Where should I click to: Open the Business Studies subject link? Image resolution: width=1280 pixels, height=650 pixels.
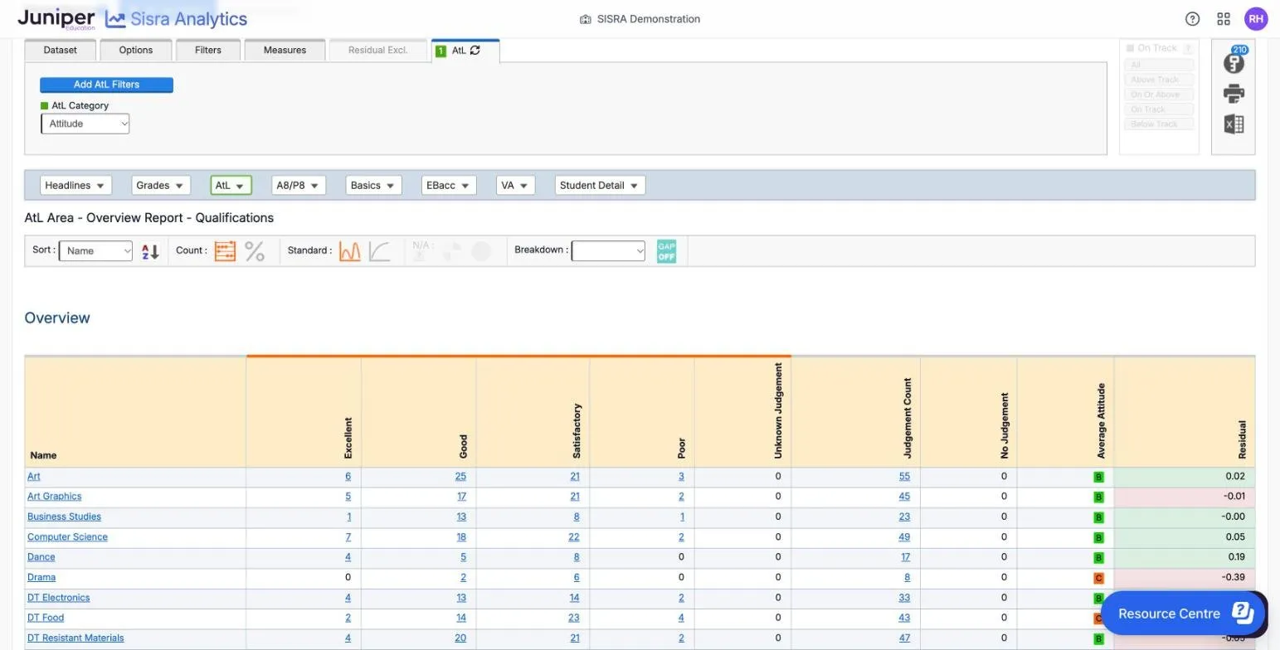[64, 517]
